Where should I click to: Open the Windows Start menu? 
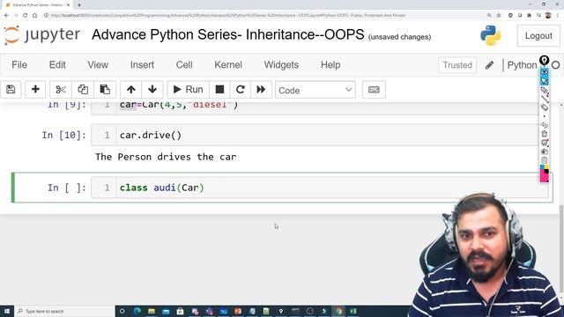[x=6, y=311]
